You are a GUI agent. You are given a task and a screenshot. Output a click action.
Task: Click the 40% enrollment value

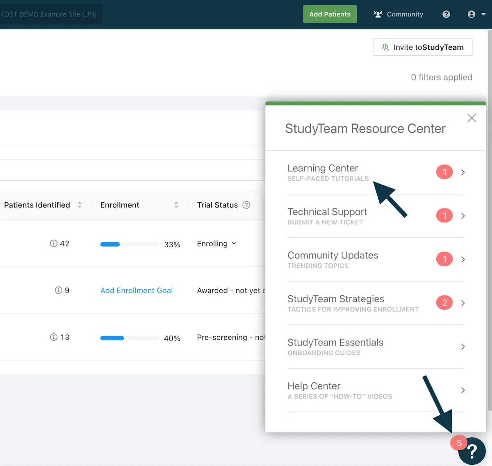[172, 338]
